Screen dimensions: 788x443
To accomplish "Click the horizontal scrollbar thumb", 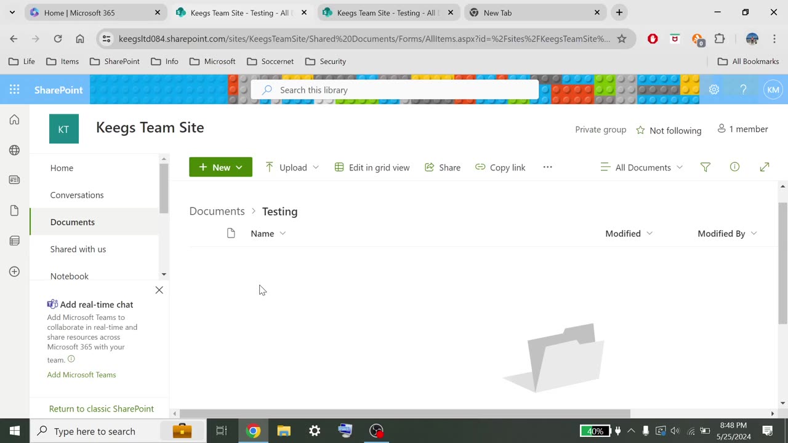I will point(404,413).
